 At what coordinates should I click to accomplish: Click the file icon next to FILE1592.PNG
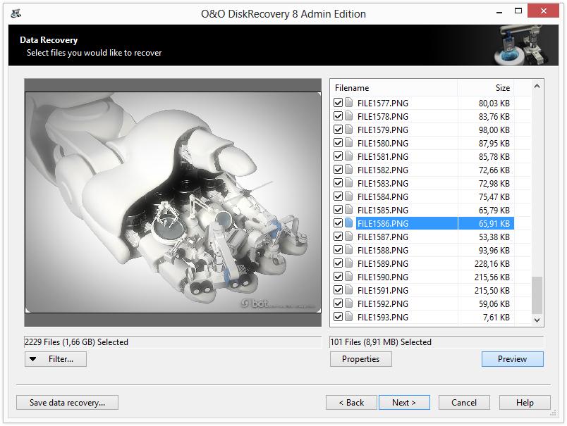349,303
